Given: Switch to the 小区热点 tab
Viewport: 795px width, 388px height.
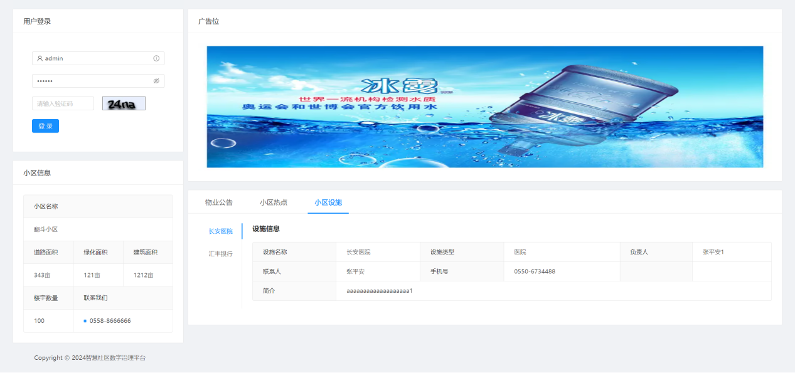Looking at the screenshot, I should pyautogui.click(x=274, y=202).
